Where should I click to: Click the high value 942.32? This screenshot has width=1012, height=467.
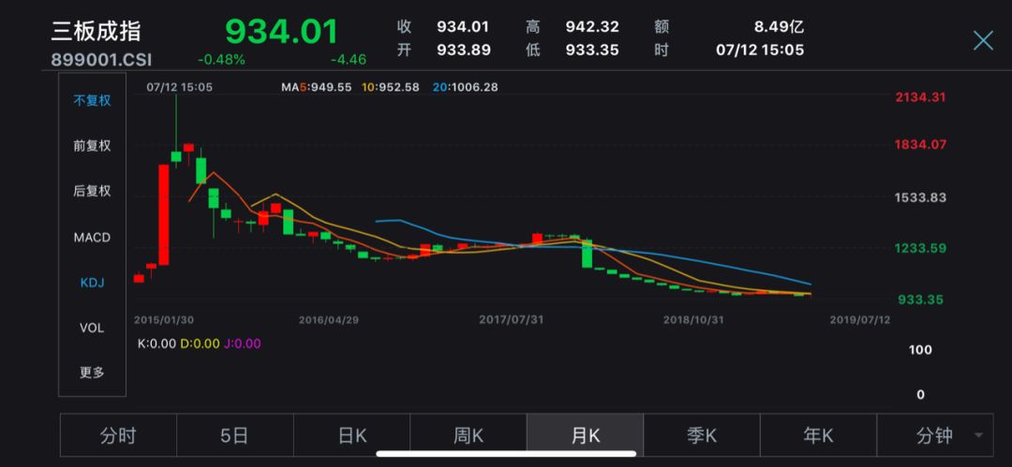(x=592, y=27)
